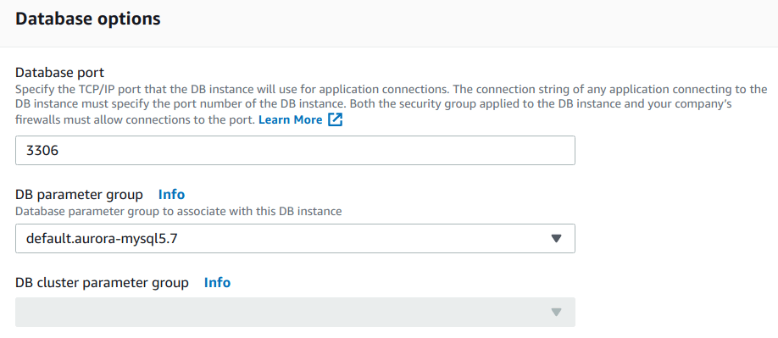Click the default.aurora-mysql5.7 selected value

(x=102, y=238)
